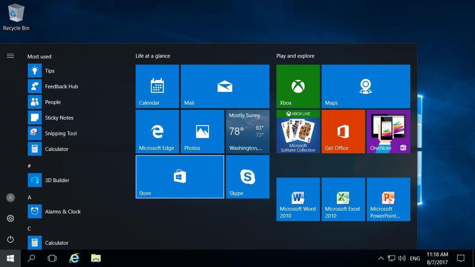The height and width of the screenshot is (267, 475).
Task: Open Calculator under the C section
Action: tap(76, 243)
